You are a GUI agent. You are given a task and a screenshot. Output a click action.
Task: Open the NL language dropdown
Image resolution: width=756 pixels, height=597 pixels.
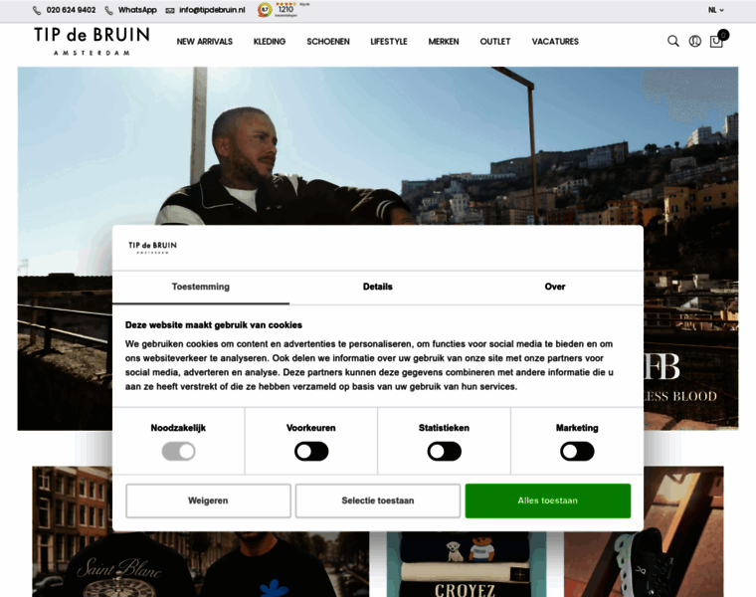coord(715,10)
